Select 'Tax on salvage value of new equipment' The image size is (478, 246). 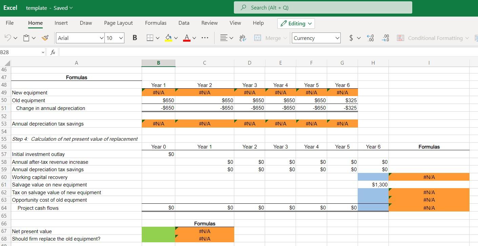[x=76, y=193]
